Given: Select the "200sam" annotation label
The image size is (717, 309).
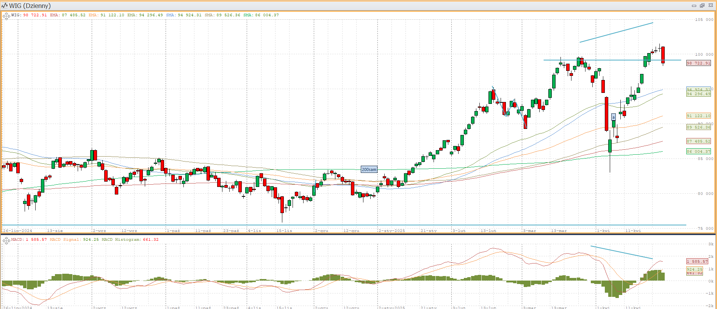Looking at the screenshot, I should tap(369, 169).
